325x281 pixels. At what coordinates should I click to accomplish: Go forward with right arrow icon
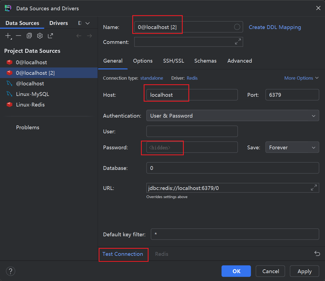[x=89, y=36]
